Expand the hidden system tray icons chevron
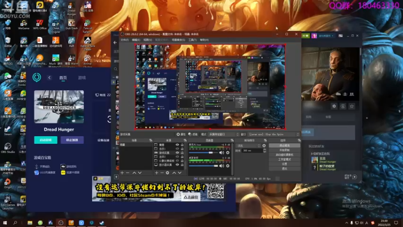Viewport: 403px width, 227px height. click(x=347, y=223)
